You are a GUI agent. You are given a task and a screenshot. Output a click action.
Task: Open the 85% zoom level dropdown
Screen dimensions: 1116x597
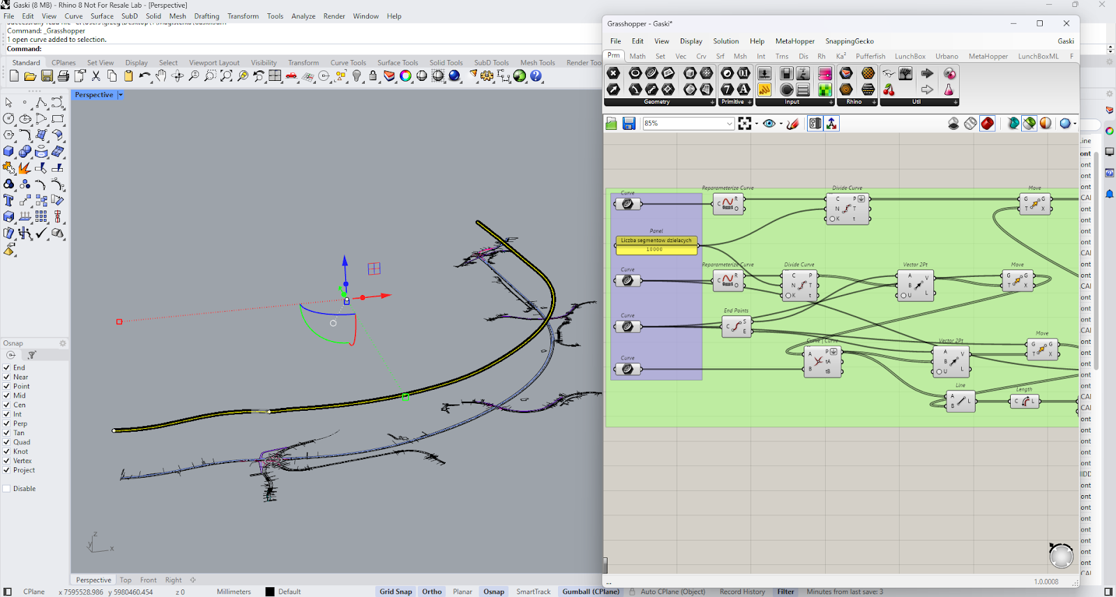[x=688, y=123]
